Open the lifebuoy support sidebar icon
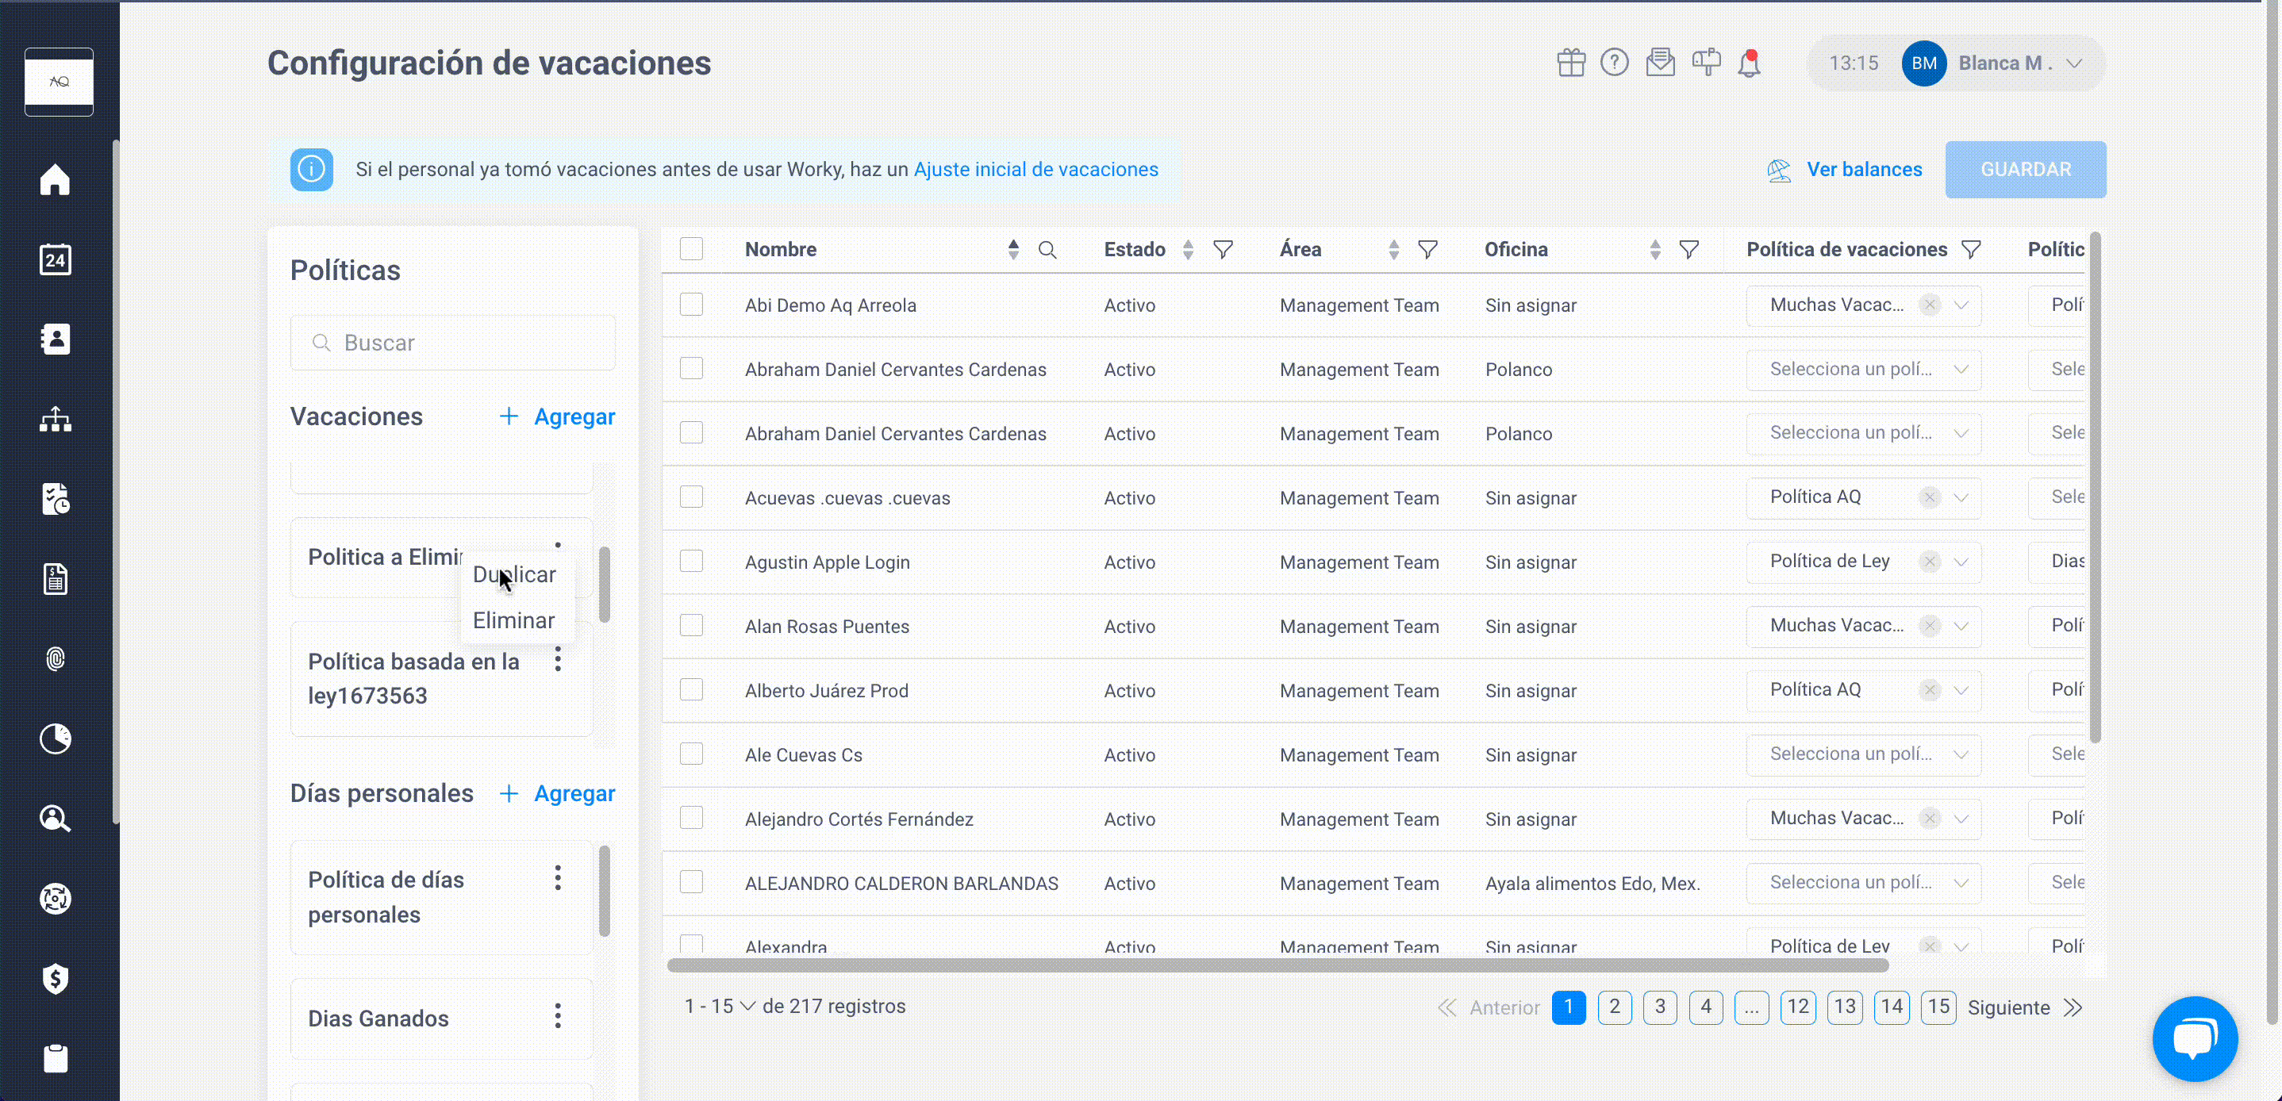The image size is (2282, 1101). point(55,898)
